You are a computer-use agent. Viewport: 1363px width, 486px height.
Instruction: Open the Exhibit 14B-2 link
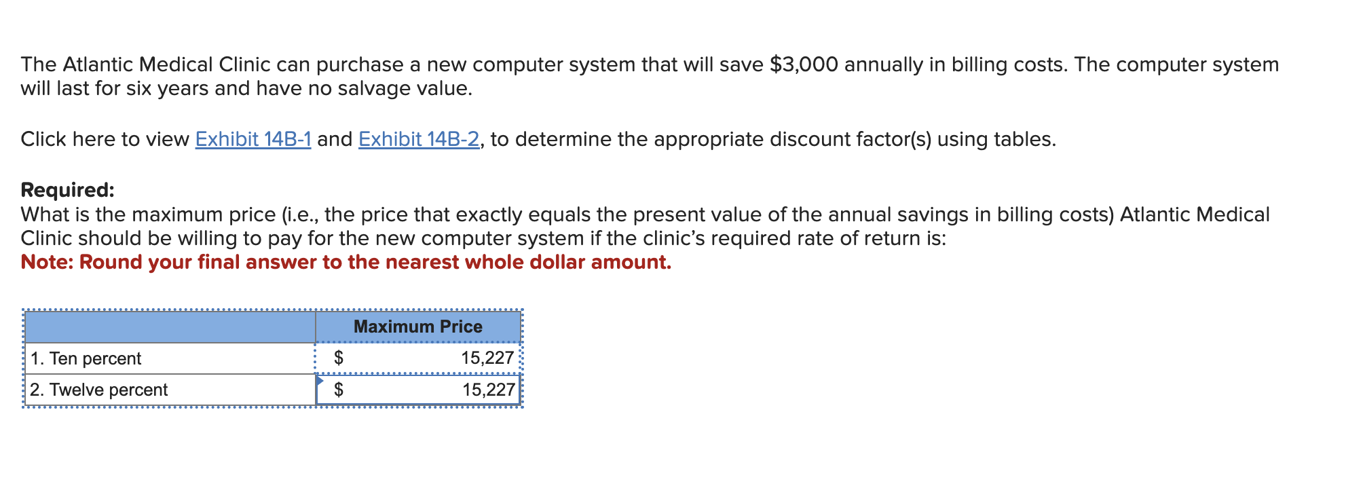point(418,139)
